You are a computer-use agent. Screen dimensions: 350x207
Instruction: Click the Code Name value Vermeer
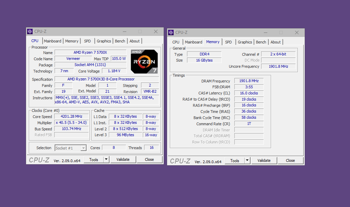tap(73, 59)
